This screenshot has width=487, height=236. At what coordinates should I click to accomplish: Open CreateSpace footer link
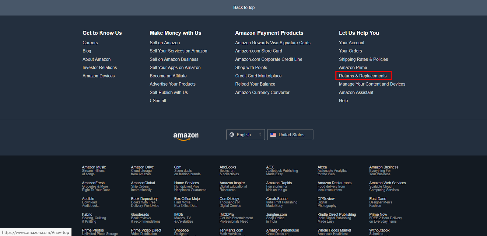282,202
